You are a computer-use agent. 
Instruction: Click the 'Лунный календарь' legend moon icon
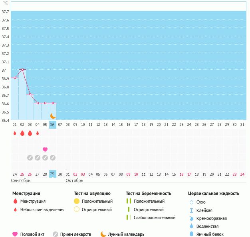pyautogui.click(x=103, y=234)
